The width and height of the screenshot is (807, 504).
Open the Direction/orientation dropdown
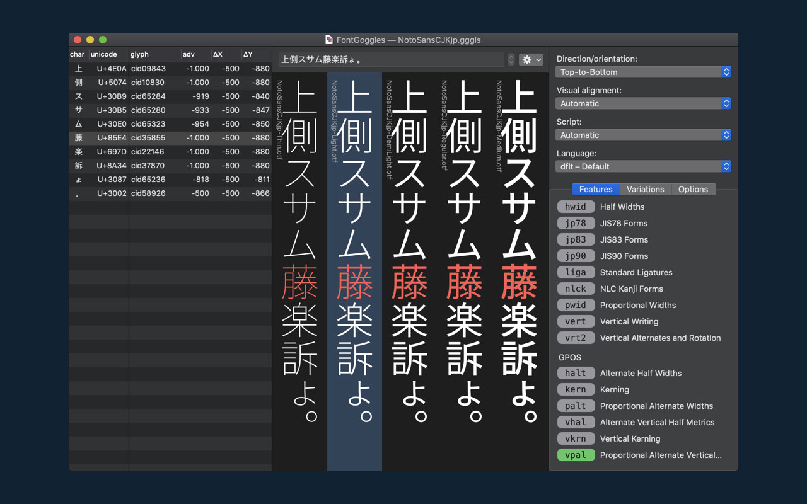[644, 72]
